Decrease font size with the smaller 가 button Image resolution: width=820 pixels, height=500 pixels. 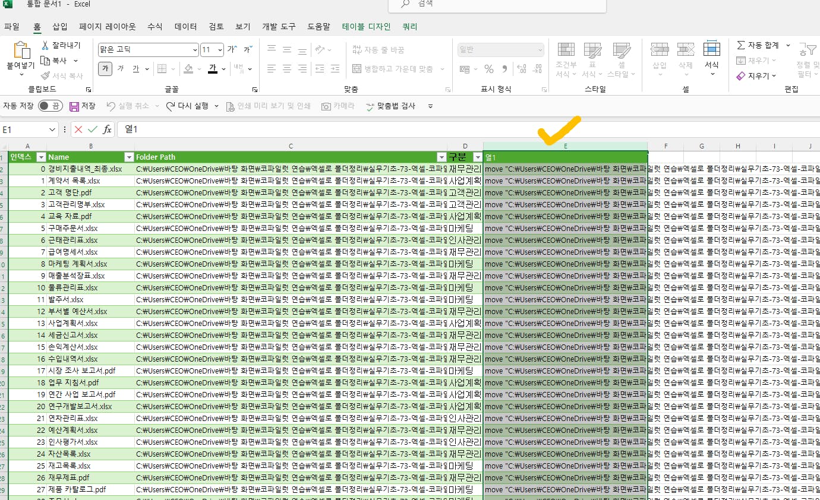click(247, 50)
